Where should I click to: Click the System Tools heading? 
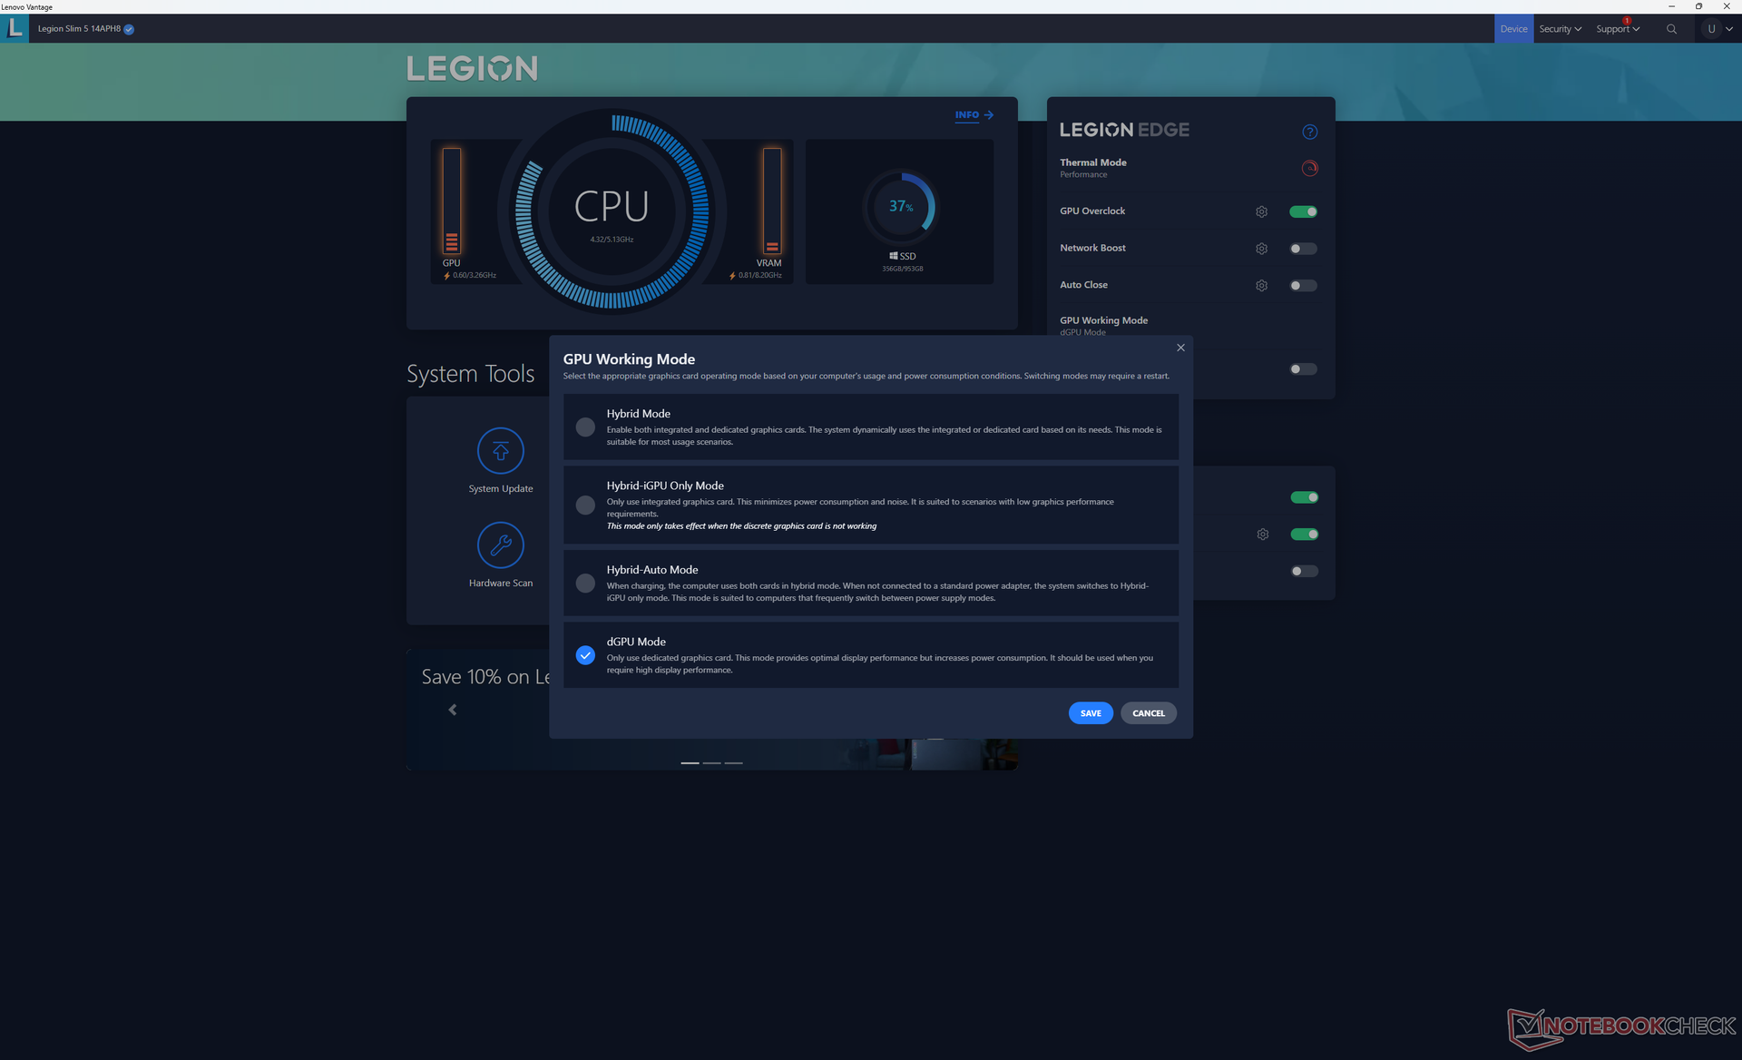tap(470, 374)
